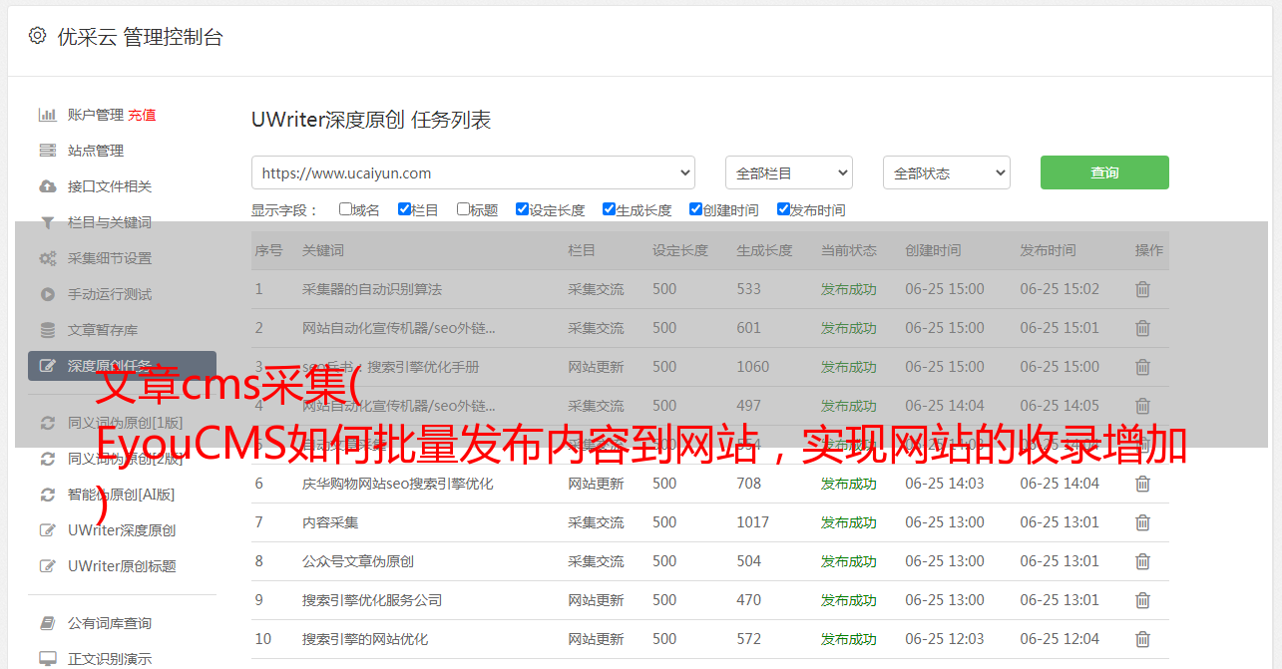Click the refresh icon for 同义词伪原创[1版]
Viewport: 1282px width, 669px height.
point(47,423)
